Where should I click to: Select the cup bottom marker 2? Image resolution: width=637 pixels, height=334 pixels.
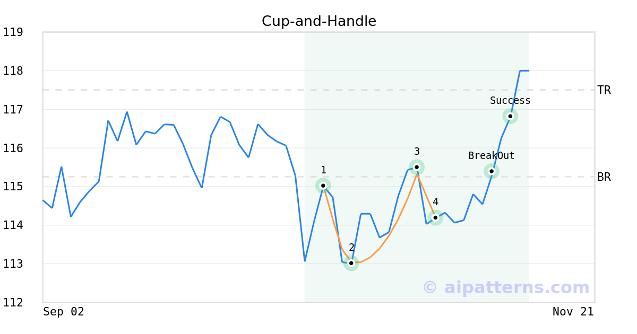click(x=351, y=263)
